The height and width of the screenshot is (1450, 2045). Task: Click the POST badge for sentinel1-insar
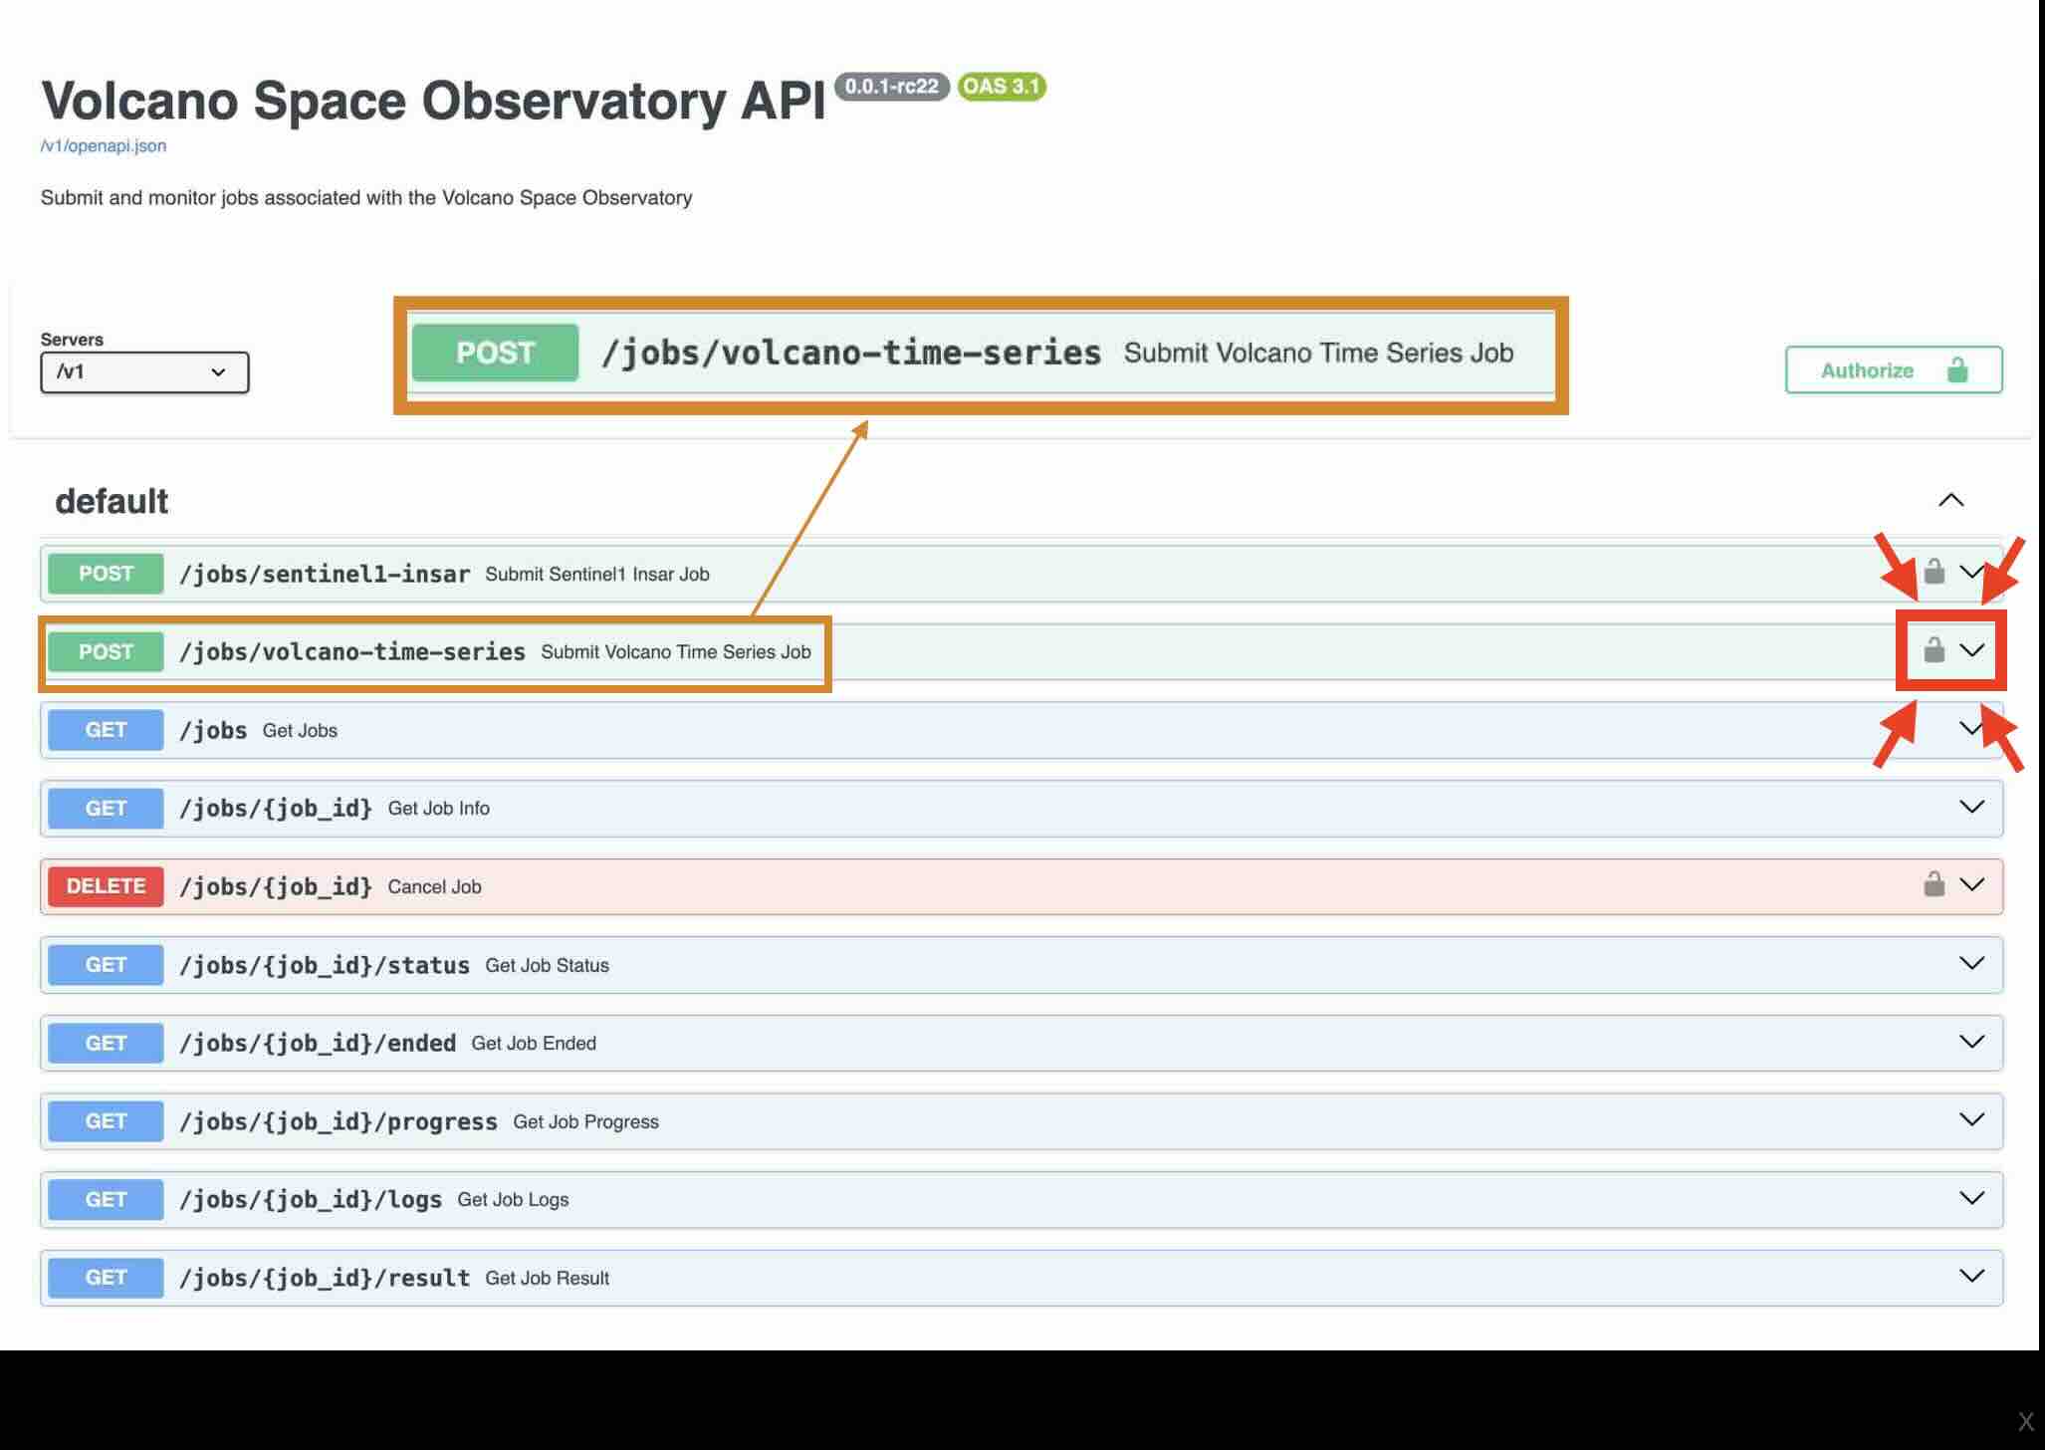106,574
